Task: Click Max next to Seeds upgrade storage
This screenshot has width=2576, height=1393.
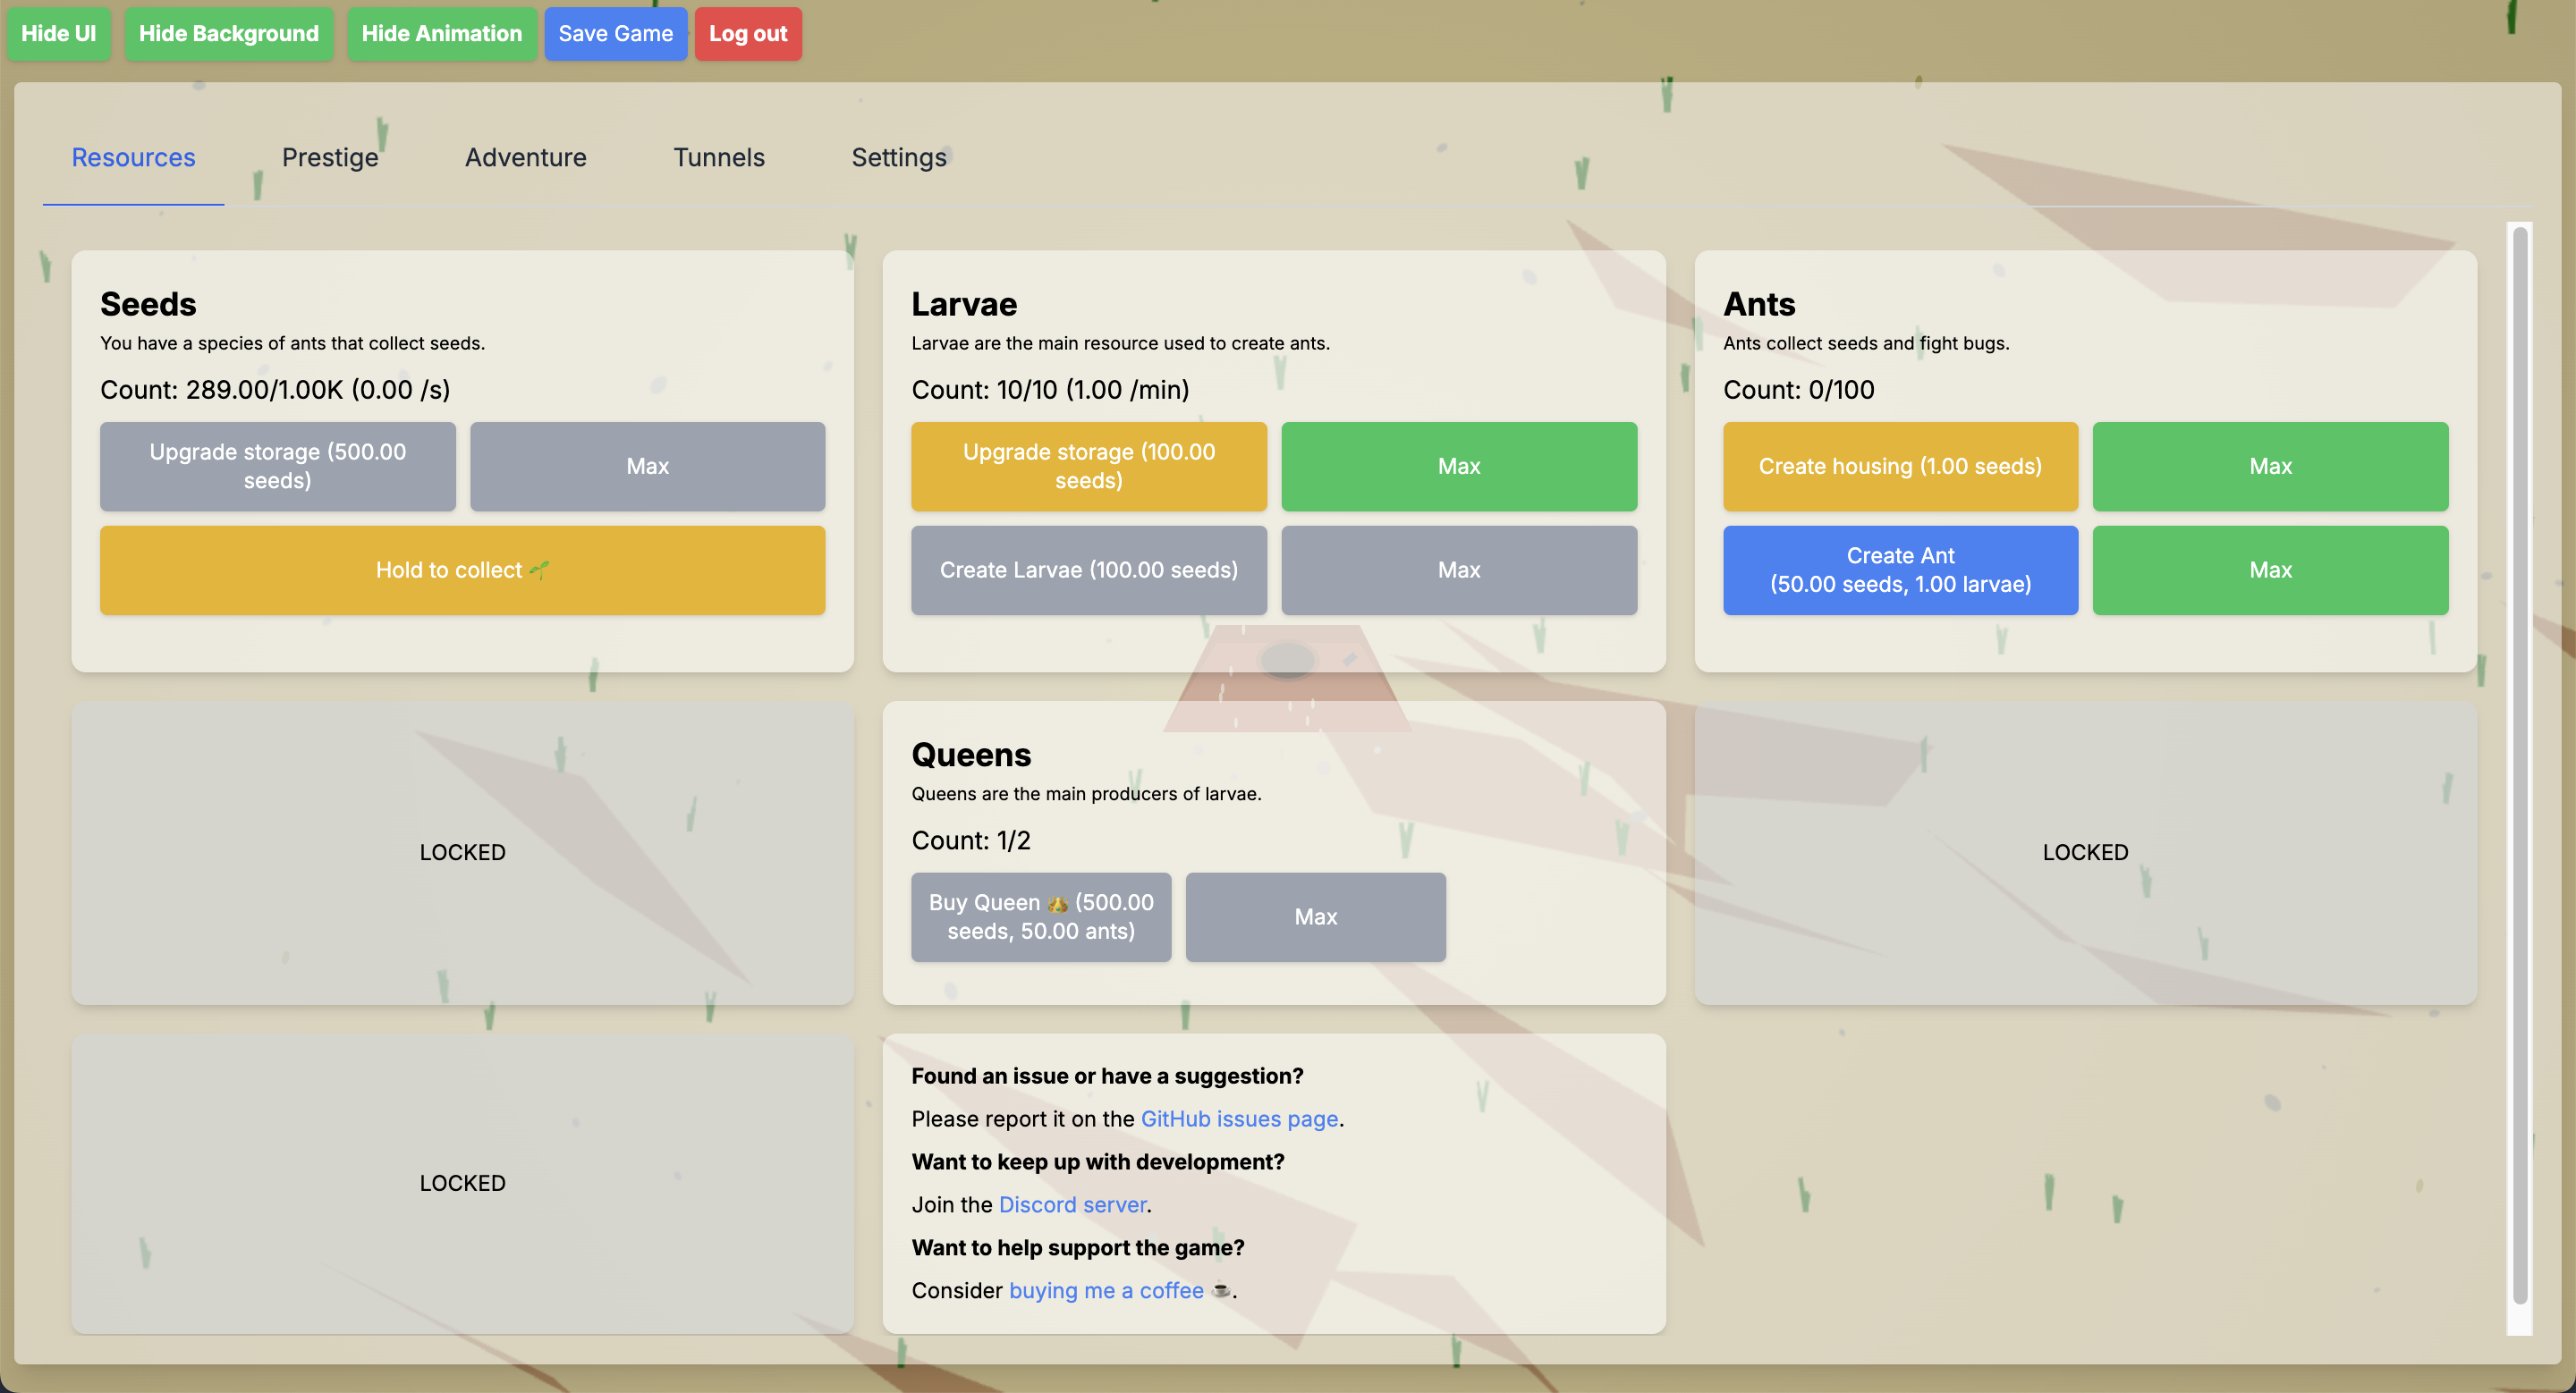Action: (x=648, y=467)
